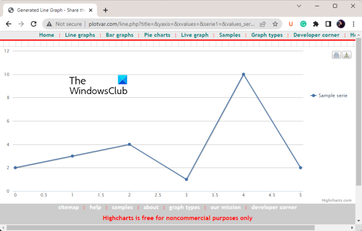Open the footer developer corner link
Screen dimensions: 362x231
pos(274,207)
